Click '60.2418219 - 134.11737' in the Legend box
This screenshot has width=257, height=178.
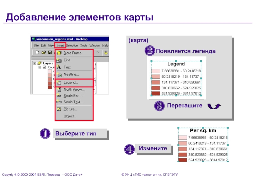(180, 76)
